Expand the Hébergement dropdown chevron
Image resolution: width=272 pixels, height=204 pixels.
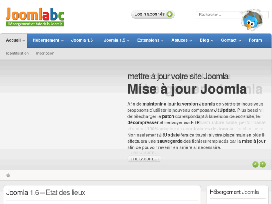(x=62, y=41)
